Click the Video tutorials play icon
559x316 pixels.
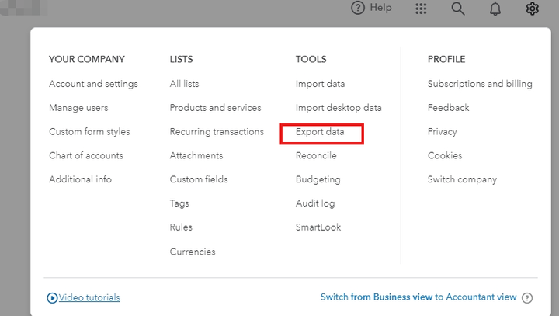53,297
